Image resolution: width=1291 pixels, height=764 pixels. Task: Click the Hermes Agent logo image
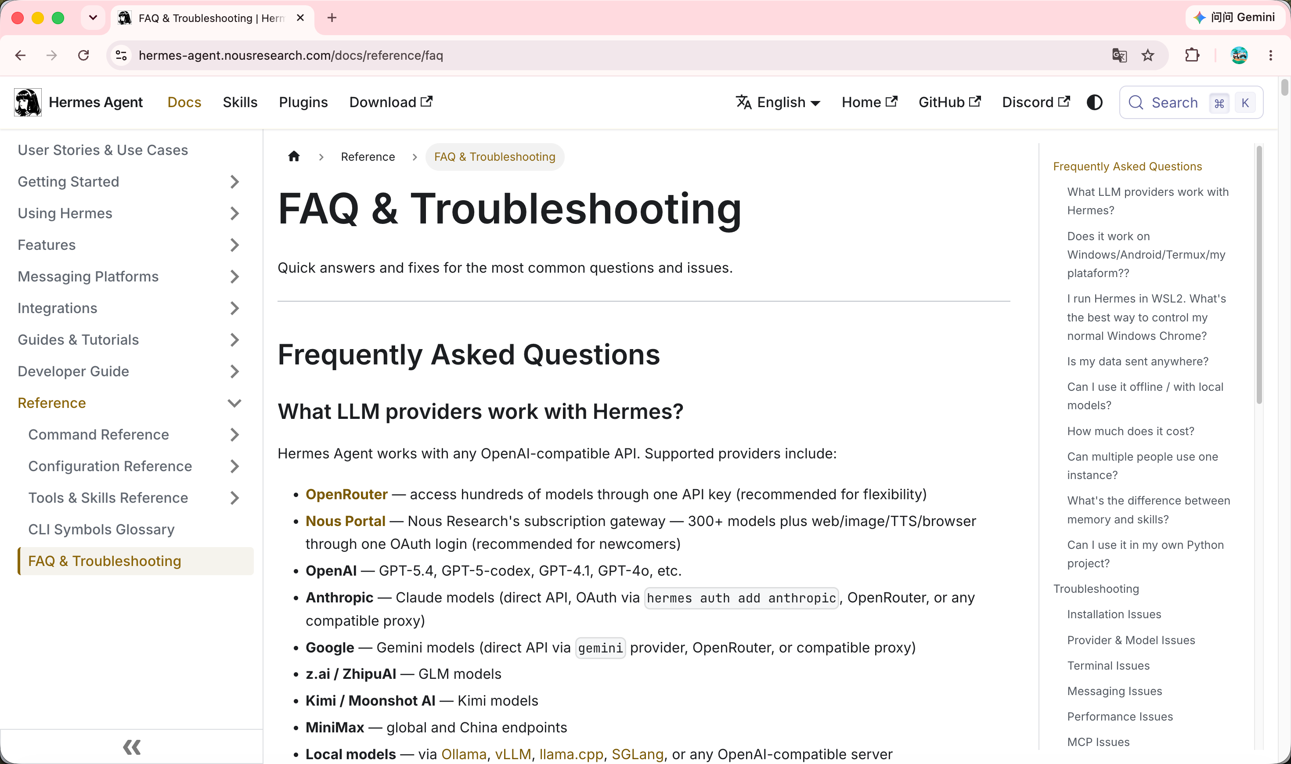[28, 102]
